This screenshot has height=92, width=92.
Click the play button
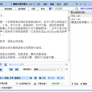(x=1, y=70)
